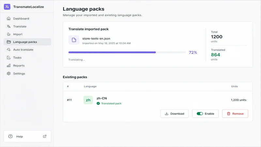The width and height of the screenshot is (261, 147).
Task: Toggle the Enable switch for zh-CN
Action: (200, 114)
